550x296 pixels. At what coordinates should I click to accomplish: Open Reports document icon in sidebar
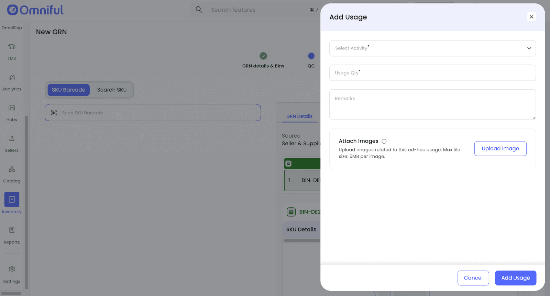click(12, 230)
